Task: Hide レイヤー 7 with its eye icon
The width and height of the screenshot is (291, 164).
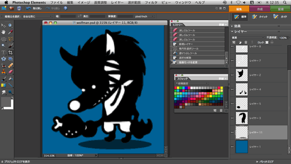Action: [232, 61]
